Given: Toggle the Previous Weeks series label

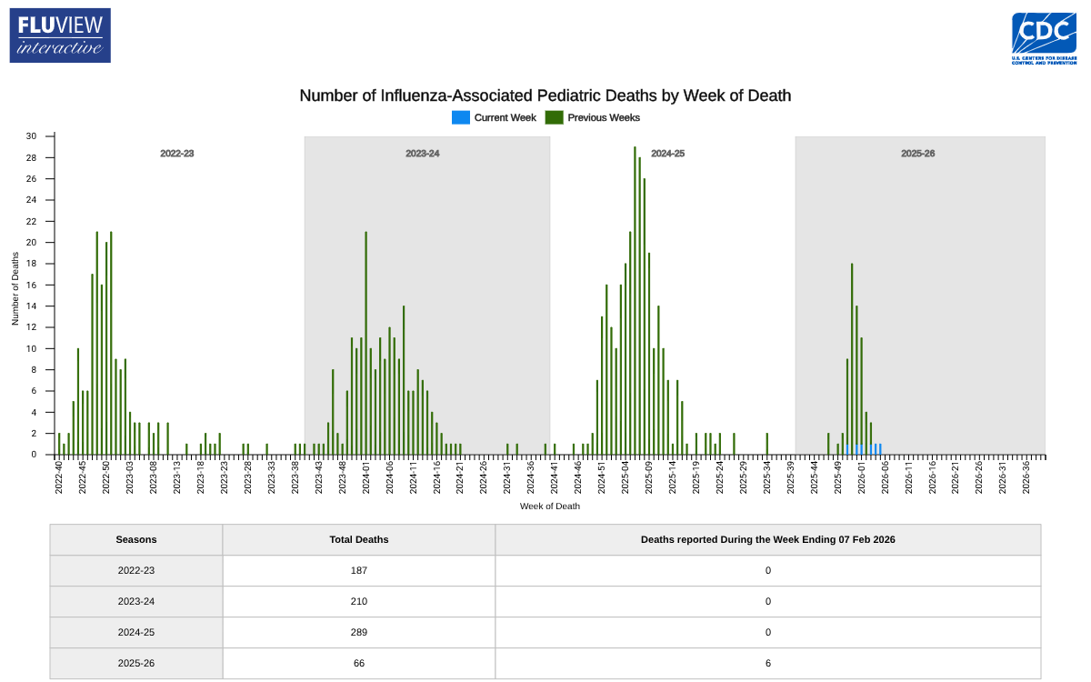Looking at the screenshot, I should (x=604, y=117).
